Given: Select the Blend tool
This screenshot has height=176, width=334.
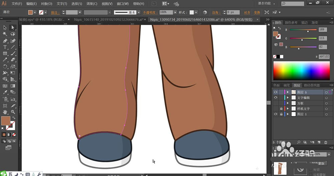Looking at the screenshot, I should (x=13, y=92).
